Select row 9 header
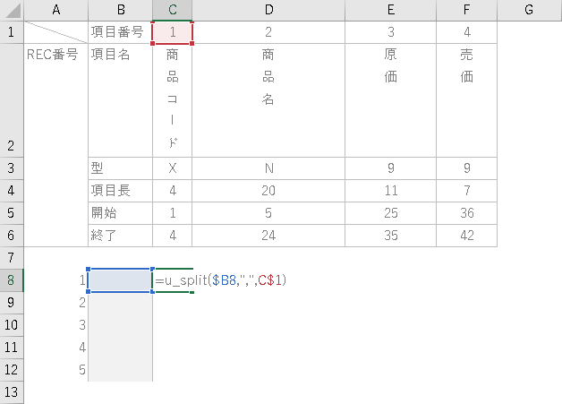The width and height of the screenshot is (562, 404). coord(12,303)
